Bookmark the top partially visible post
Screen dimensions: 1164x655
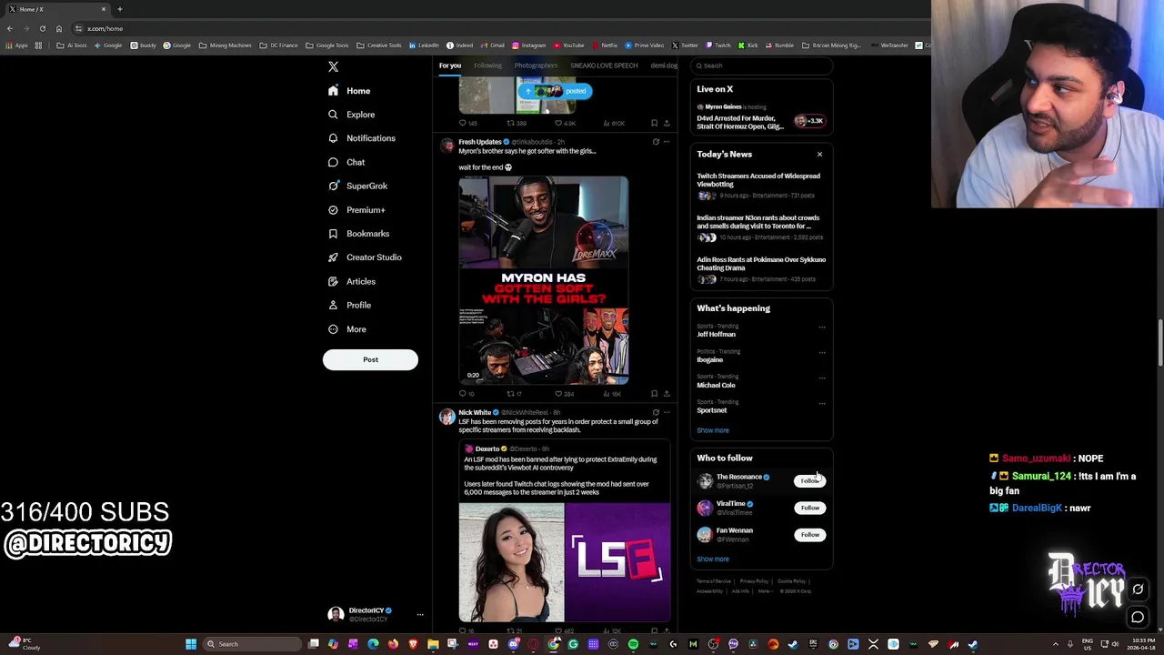click(x=654, y=123)
